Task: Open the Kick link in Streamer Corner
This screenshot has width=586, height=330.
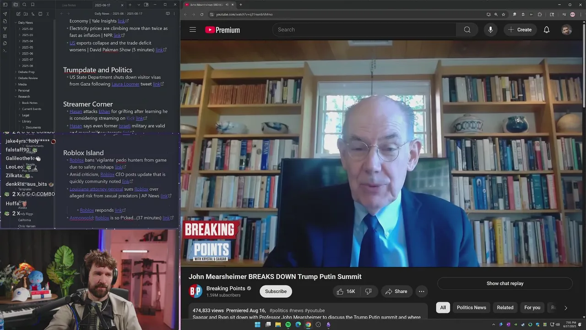Action: 130,118
